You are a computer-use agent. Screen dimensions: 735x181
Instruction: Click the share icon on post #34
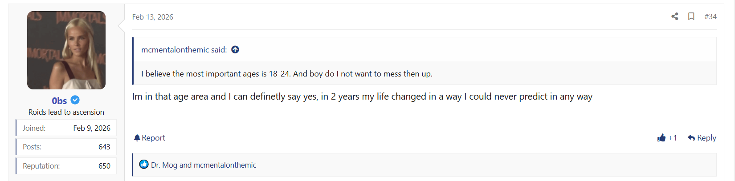(x=675, y=16)
